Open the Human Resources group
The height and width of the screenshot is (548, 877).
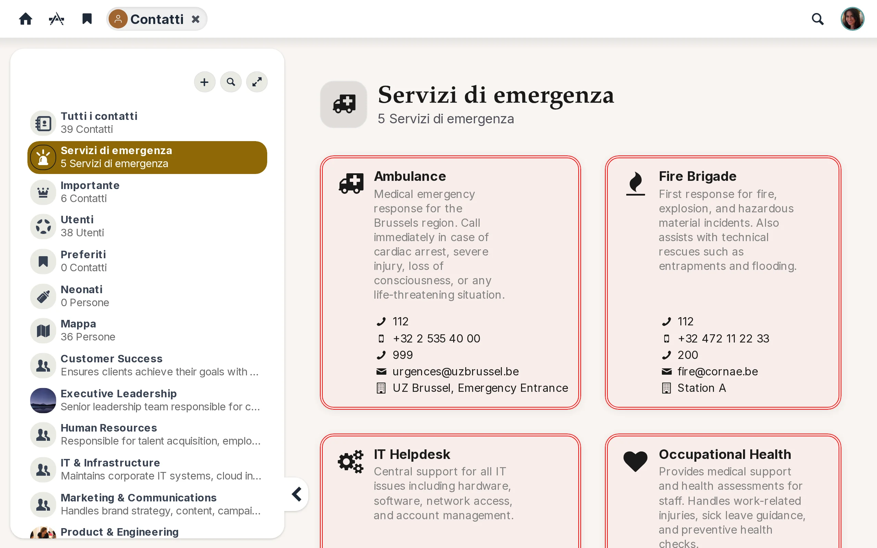tap(147, 435)
